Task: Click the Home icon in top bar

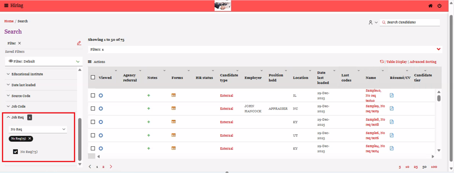Action: (431, 6)
